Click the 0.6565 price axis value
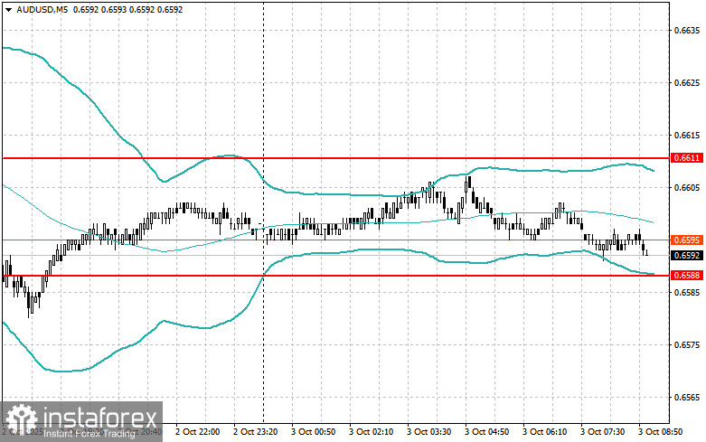Screen dimensions: 706x442 (x=687, y=398)
